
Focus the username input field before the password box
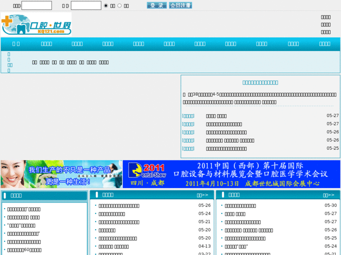37,6
